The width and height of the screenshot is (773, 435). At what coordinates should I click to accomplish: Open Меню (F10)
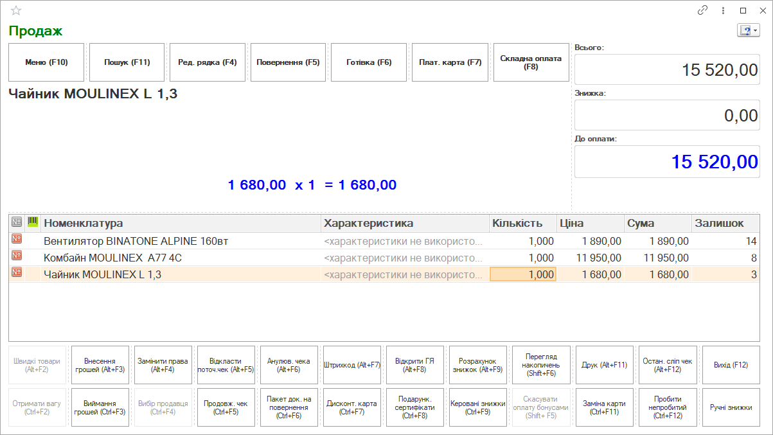(x=46, y=62)
